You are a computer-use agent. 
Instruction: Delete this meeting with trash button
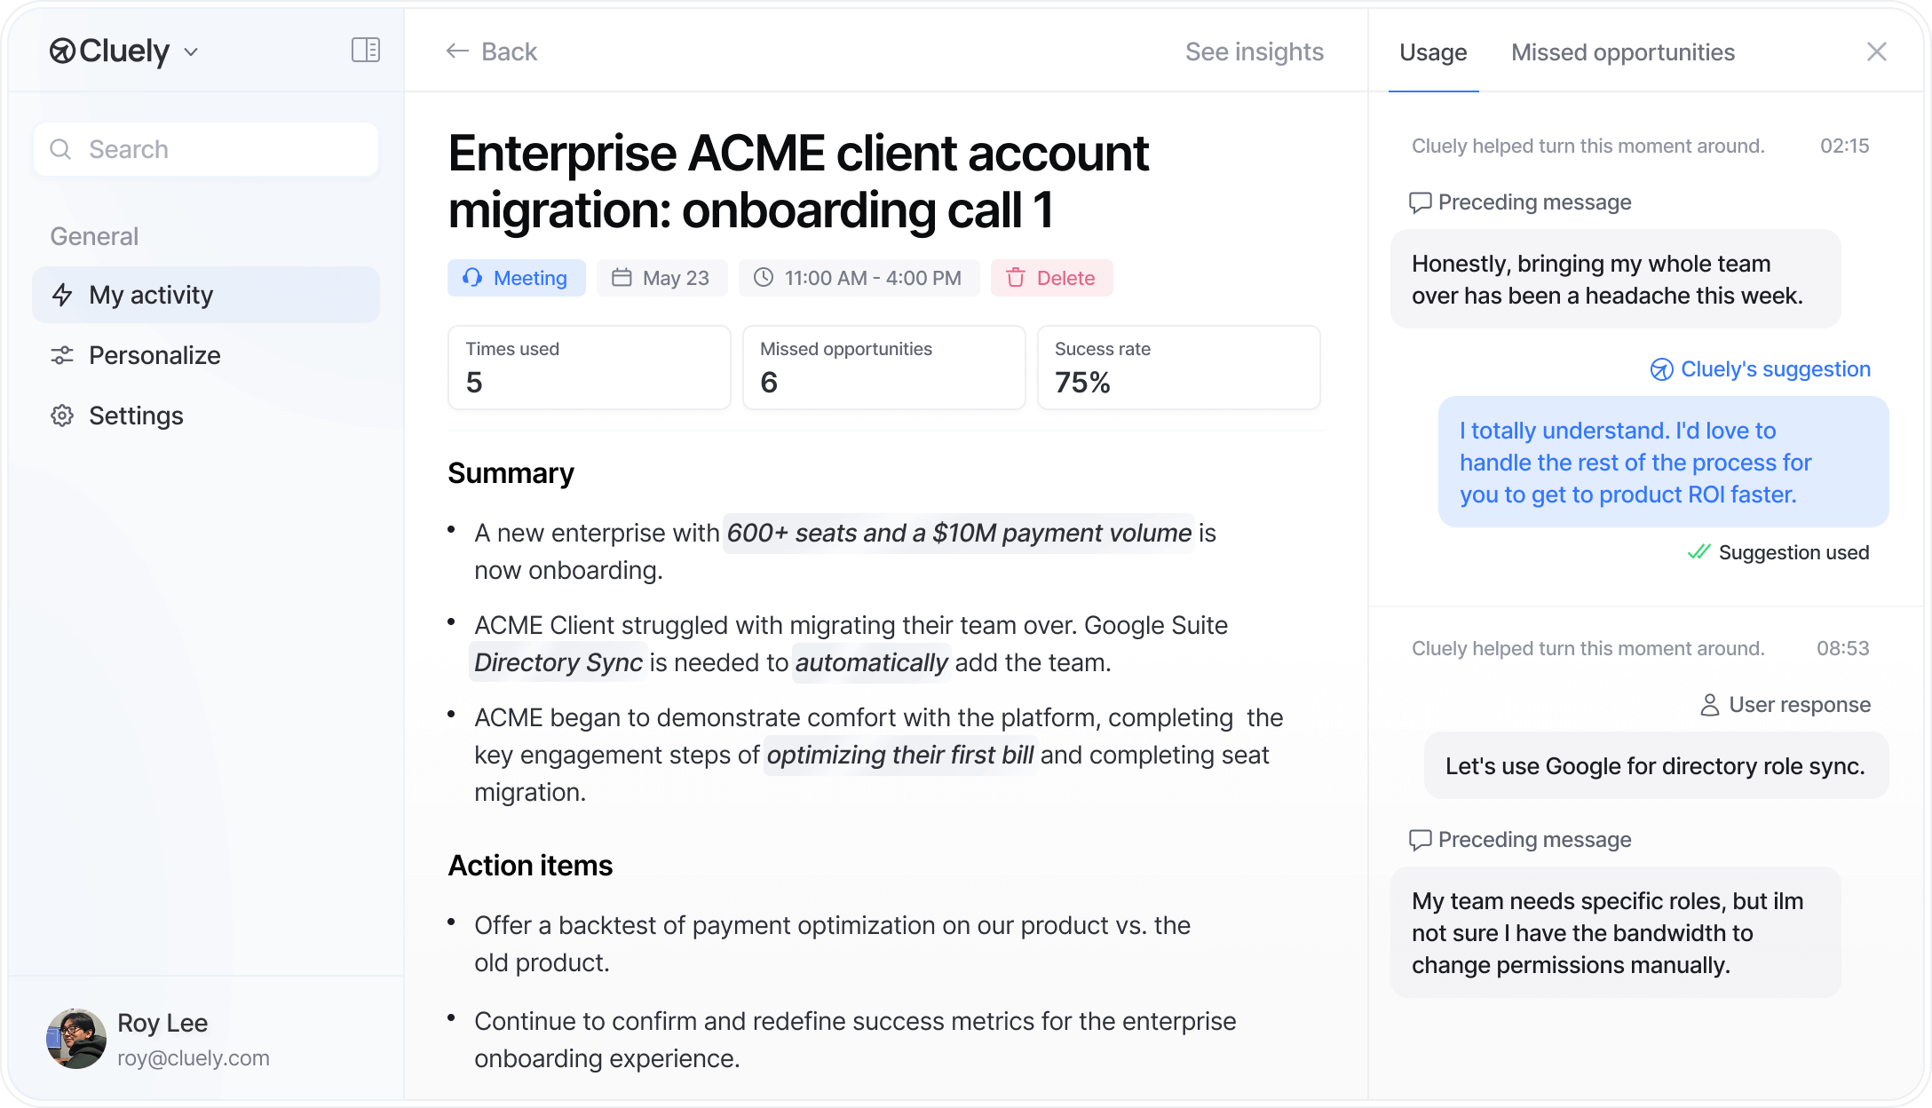[1051, 278]
